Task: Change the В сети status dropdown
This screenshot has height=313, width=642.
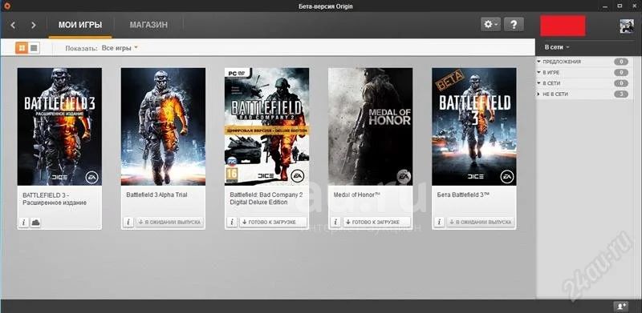Action: 556,47
